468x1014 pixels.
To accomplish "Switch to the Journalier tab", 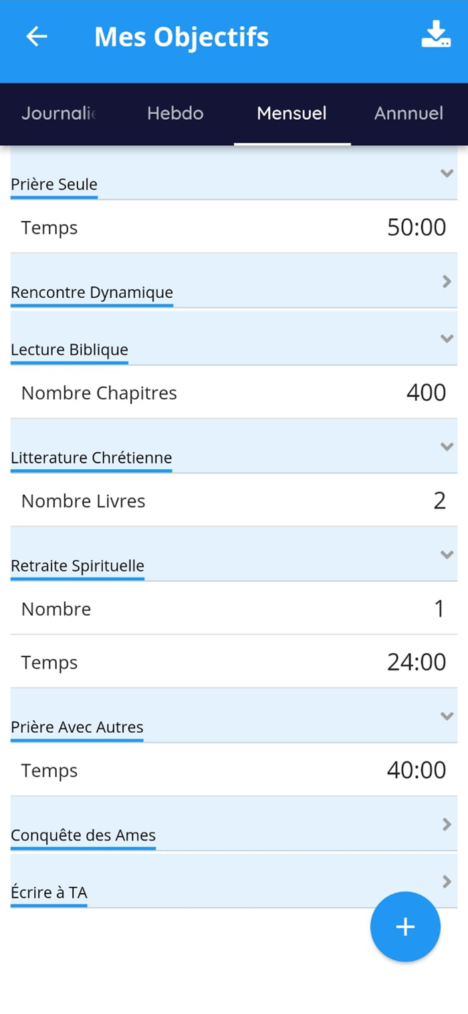I will (x=58, y=113).
